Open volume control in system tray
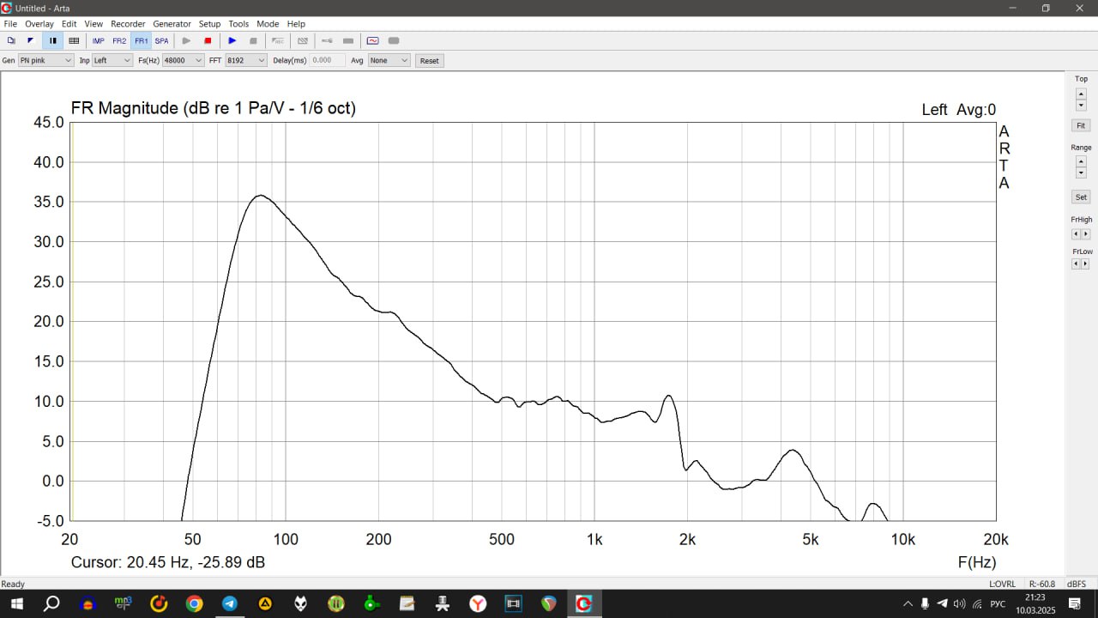 (x=960, y=603)
